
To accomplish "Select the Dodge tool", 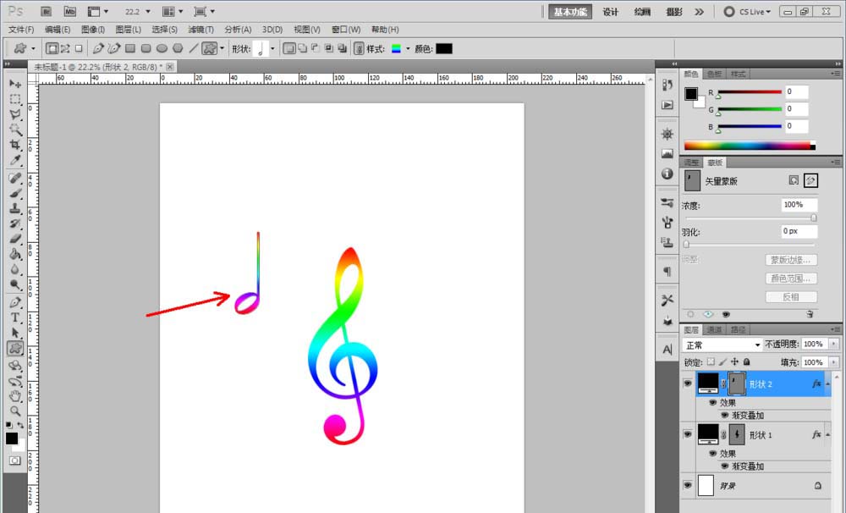I will (x=15, y=284).
